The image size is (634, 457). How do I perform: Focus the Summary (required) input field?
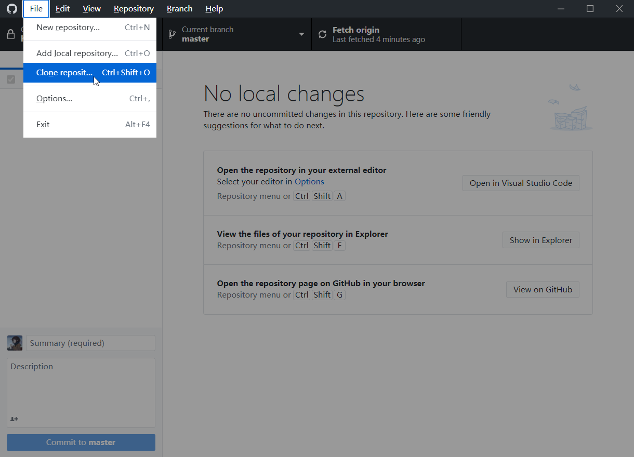90,343
